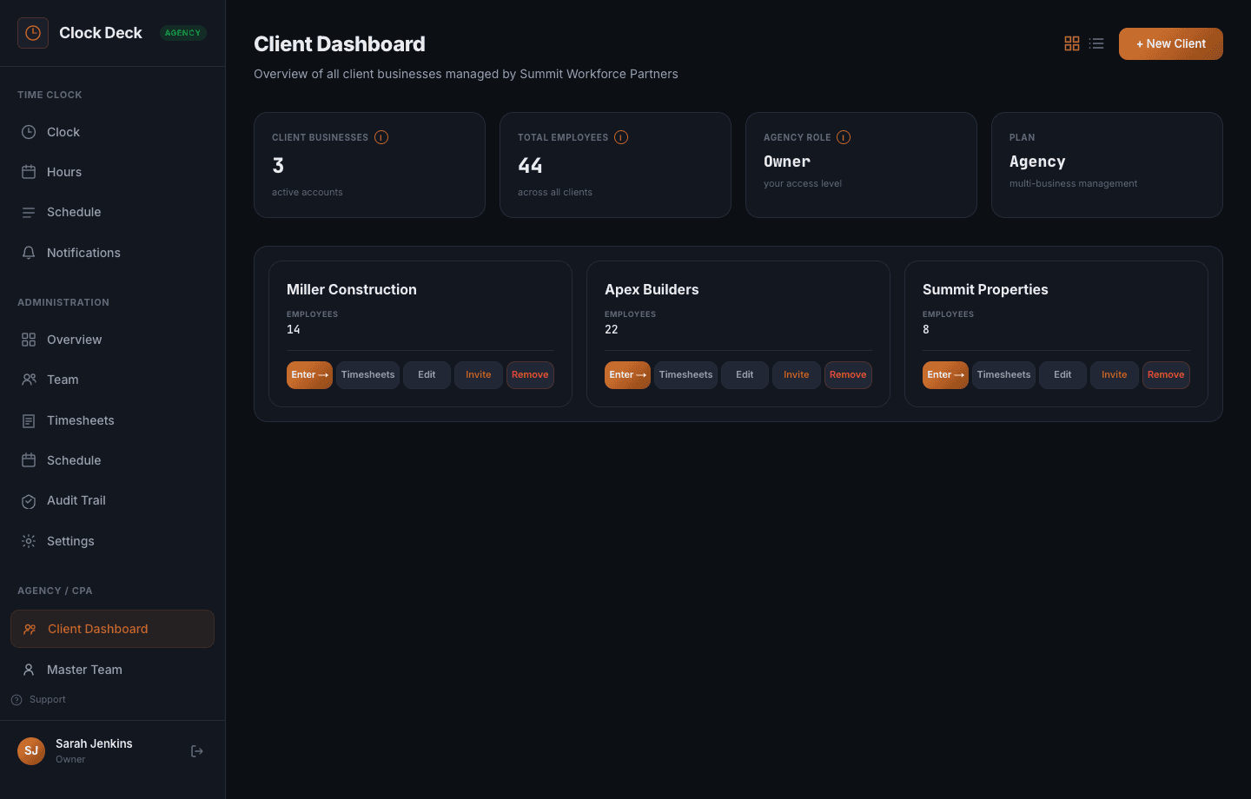Click info icon beside Client Businesses
The width and height of the screenshot is (1251, 799).
(381, 137)
